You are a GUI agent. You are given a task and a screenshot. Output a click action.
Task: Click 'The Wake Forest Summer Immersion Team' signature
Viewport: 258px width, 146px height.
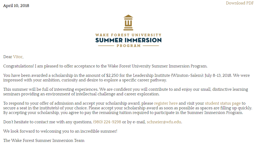point(44,141)
